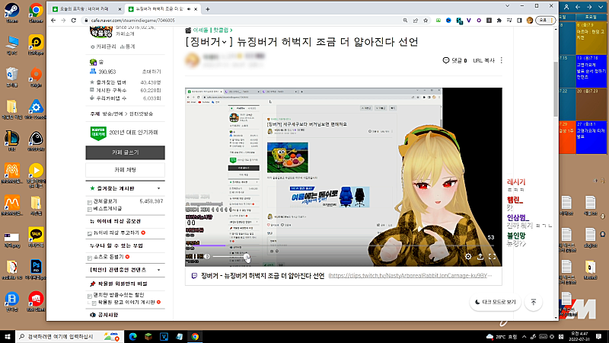Open Steam desktop shortcut
Viewport: 609px width, 343px height.
(x=11, y=12)
